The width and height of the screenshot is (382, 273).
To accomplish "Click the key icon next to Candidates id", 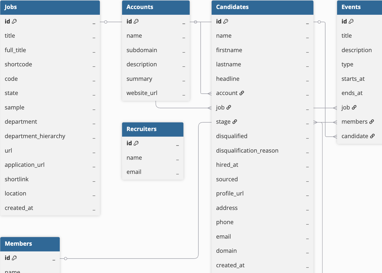I will pos(226,21).
